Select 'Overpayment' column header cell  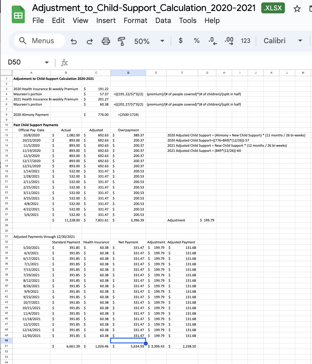click(x=128, y=130)
